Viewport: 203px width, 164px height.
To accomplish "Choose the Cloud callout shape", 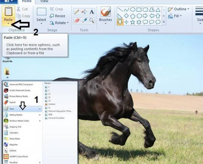I will [158, 22].
